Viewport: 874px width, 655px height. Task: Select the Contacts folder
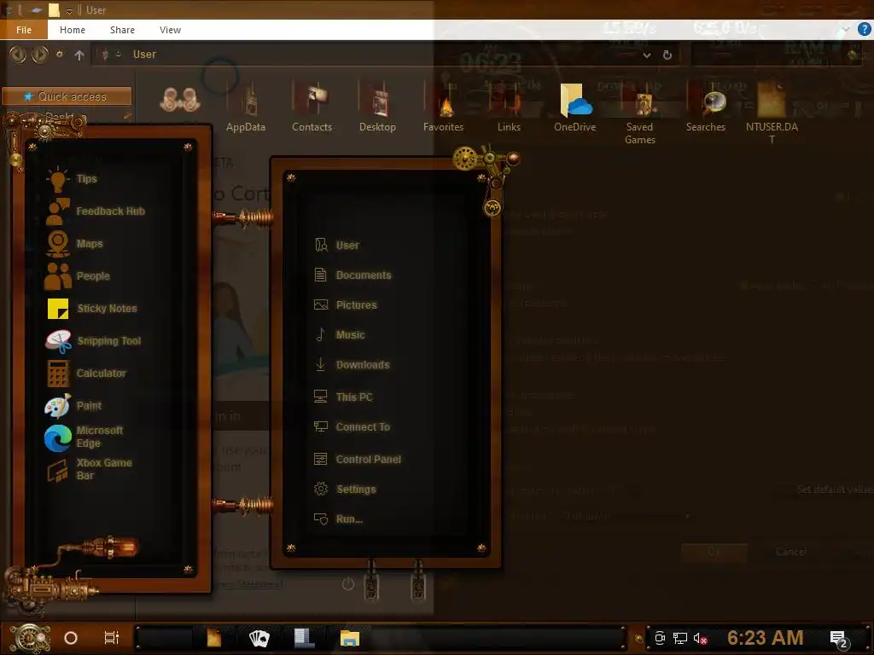click(312, 108)
